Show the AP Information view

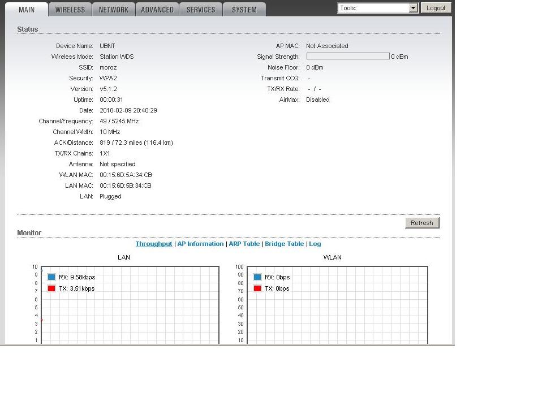tap(200, 244)
